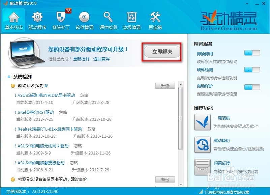This screenshot has height=195, width=270.
Task: Click the server connection signal icon
Action: pos(201,192)
